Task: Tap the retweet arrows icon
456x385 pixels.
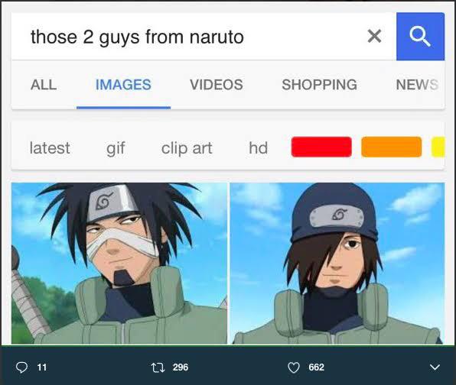Action: tap(158, 367)
